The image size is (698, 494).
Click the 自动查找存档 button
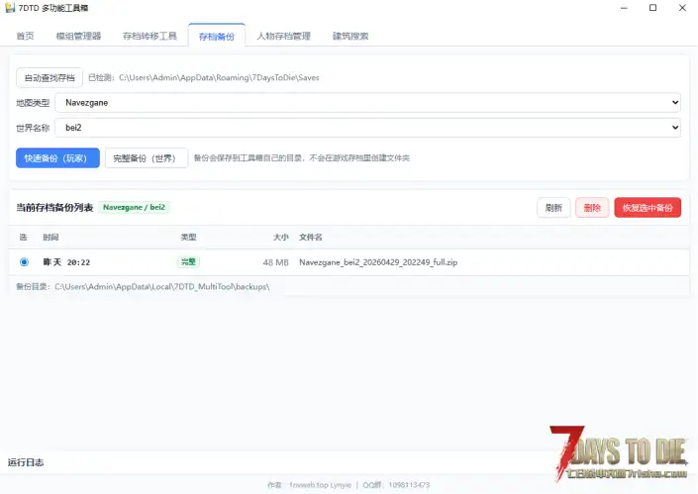pyautogui.click(x=50, y=78)
